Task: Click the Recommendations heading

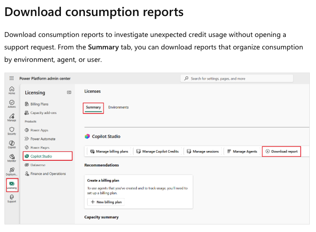Action: (102, 165)
